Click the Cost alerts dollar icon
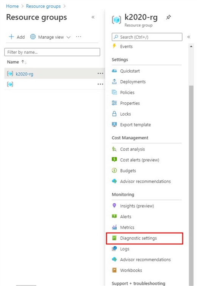The image size is (197, 286). 114,159
